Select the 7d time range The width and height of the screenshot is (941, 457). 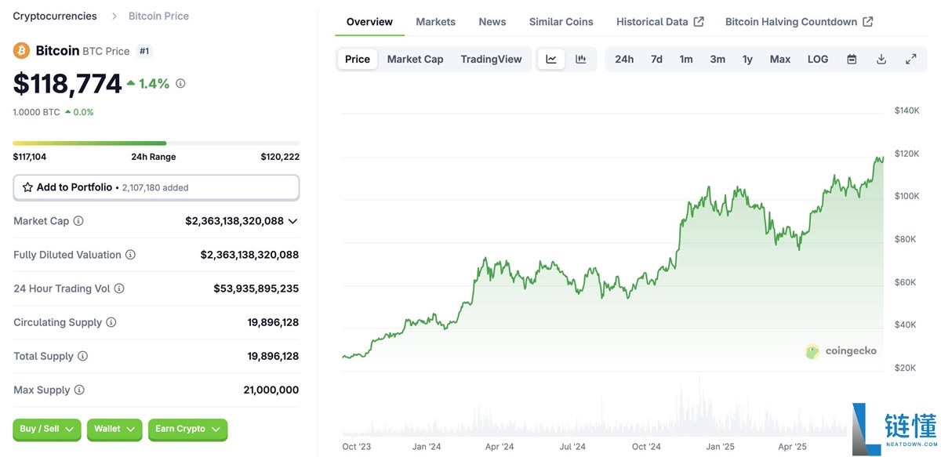(656, 60)
